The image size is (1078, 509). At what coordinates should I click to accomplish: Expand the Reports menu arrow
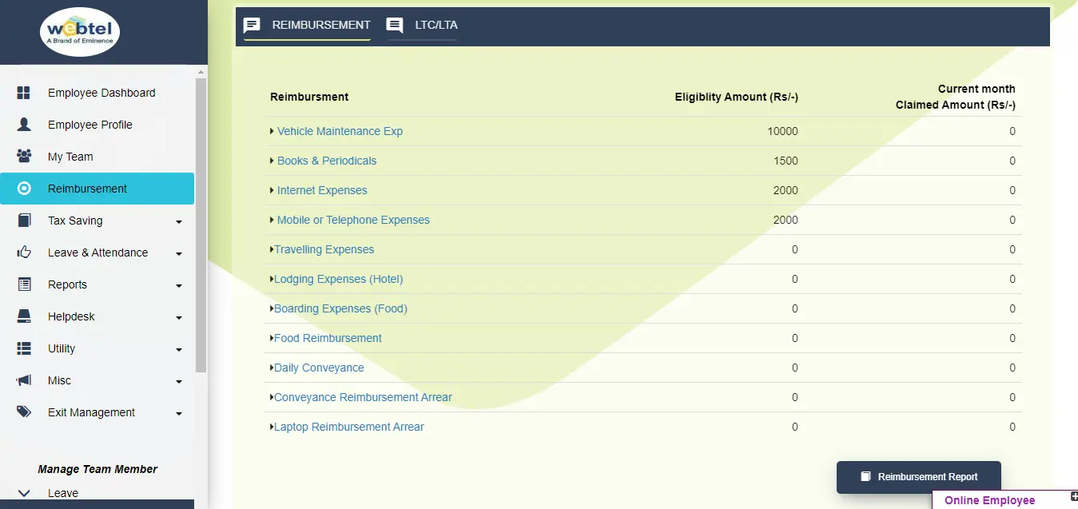(179, 285)
